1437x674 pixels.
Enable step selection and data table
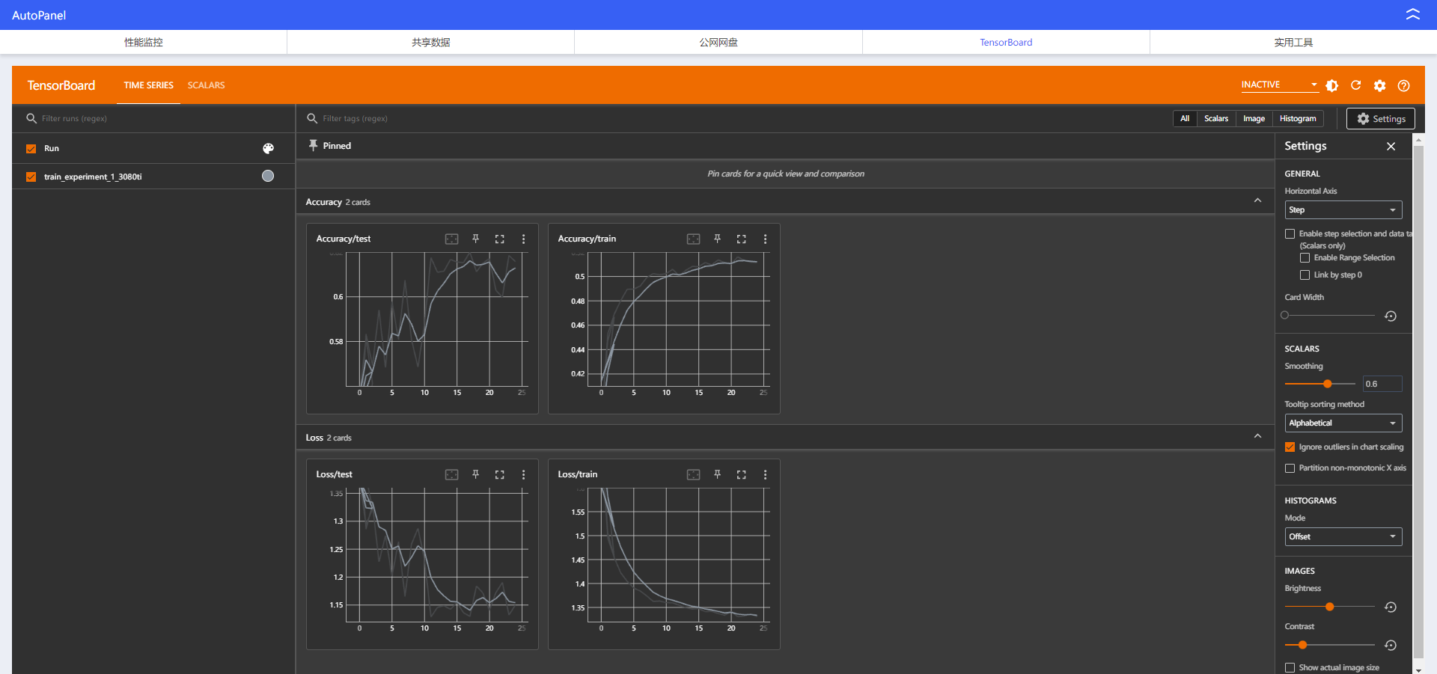(x=1290, y=233)
